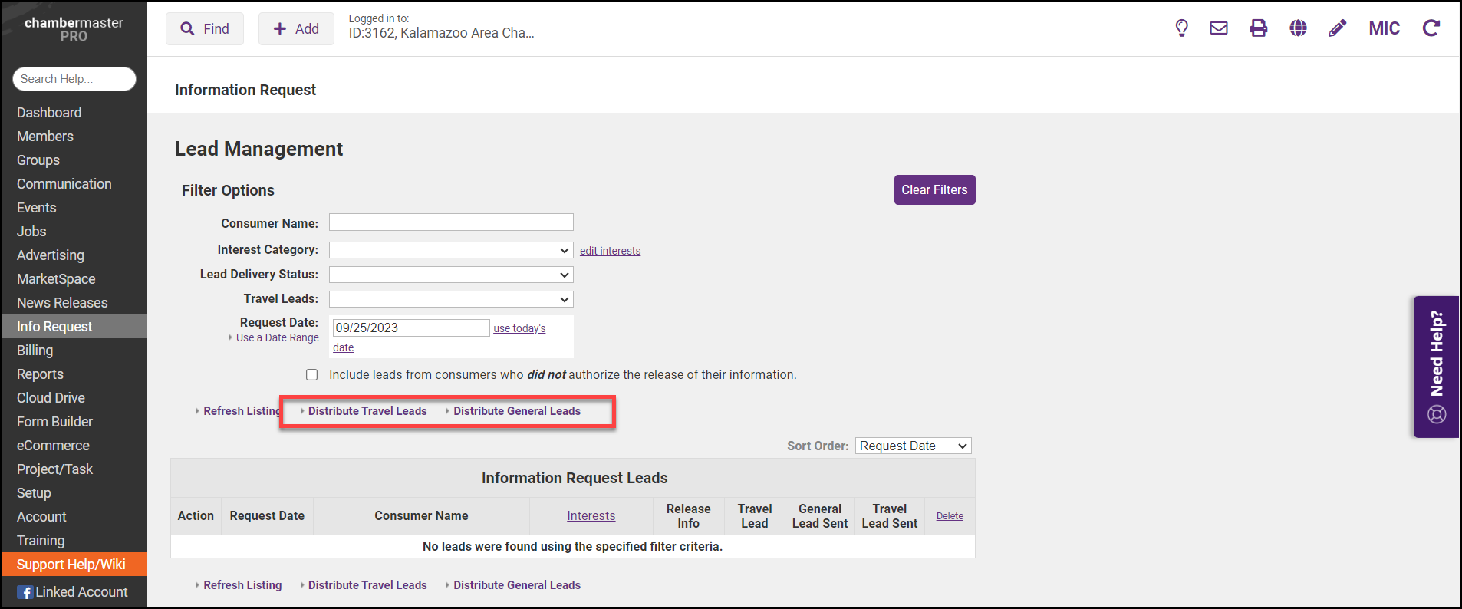Open the Sort Order dropdown
This screenshot has height=609, width=1462.
click(x=913, y=446)
